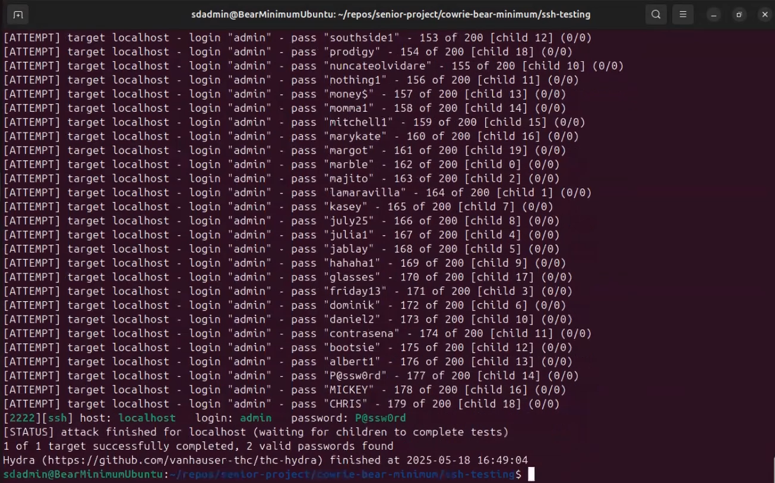Click "[child 0]" on the marble line

click(493, 165)
